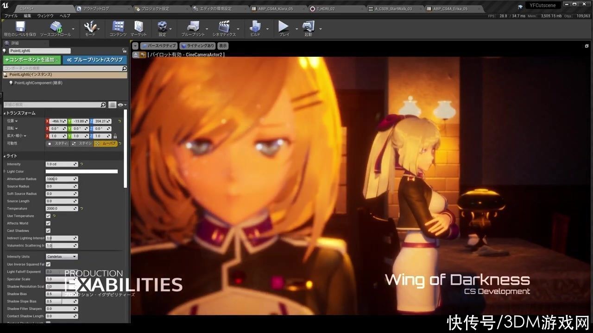Open the Intensity Units Candelas dropdown
The image size is (593, 333).
(x=62, y=257)
